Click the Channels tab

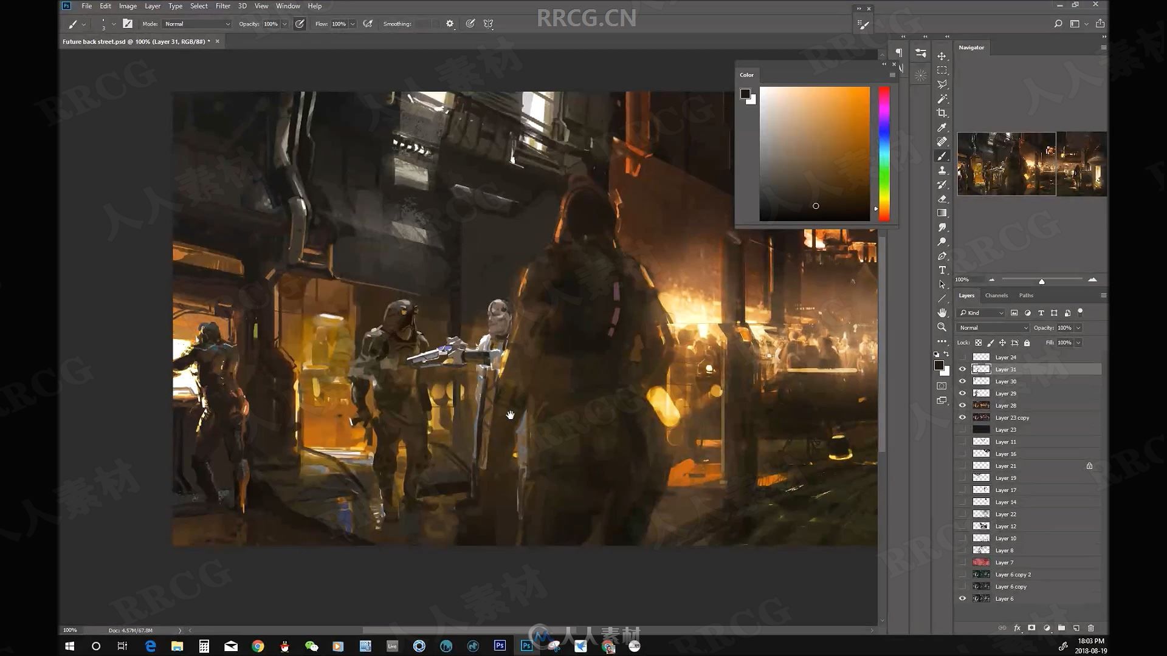coord(996,296)
